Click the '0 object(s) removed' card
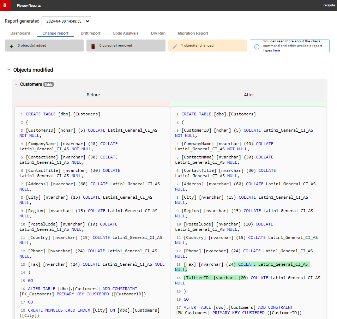Screen dimensions: 337x319 click(x=126, y=46)
